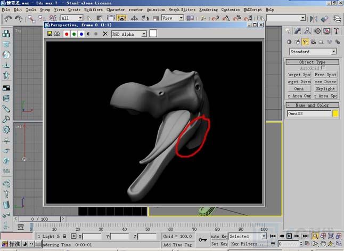
Task: Click the Save Bitmap icon in render window
Action: point(50,34)
